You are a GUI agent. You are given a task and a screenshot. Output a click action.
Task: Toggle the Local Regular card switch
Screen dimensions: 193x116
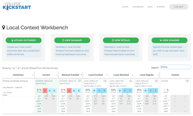click(x=156, y=81)
